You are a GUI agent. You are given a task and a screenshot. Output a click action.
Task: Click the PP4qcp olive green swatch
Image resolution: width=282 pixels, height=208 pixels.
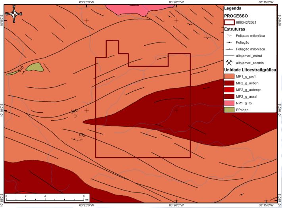(x=229, y=109)
